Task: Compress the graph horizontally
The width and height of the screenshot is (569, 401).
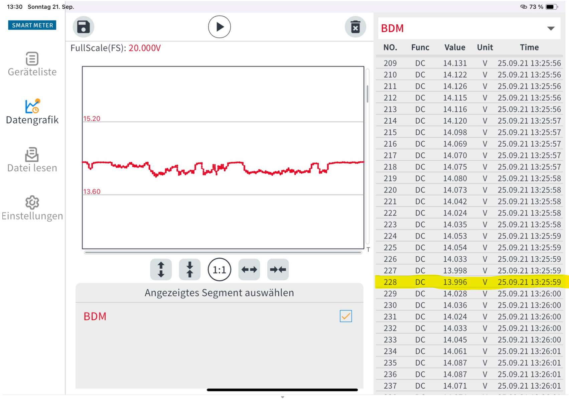Action: tap(278, 269)
